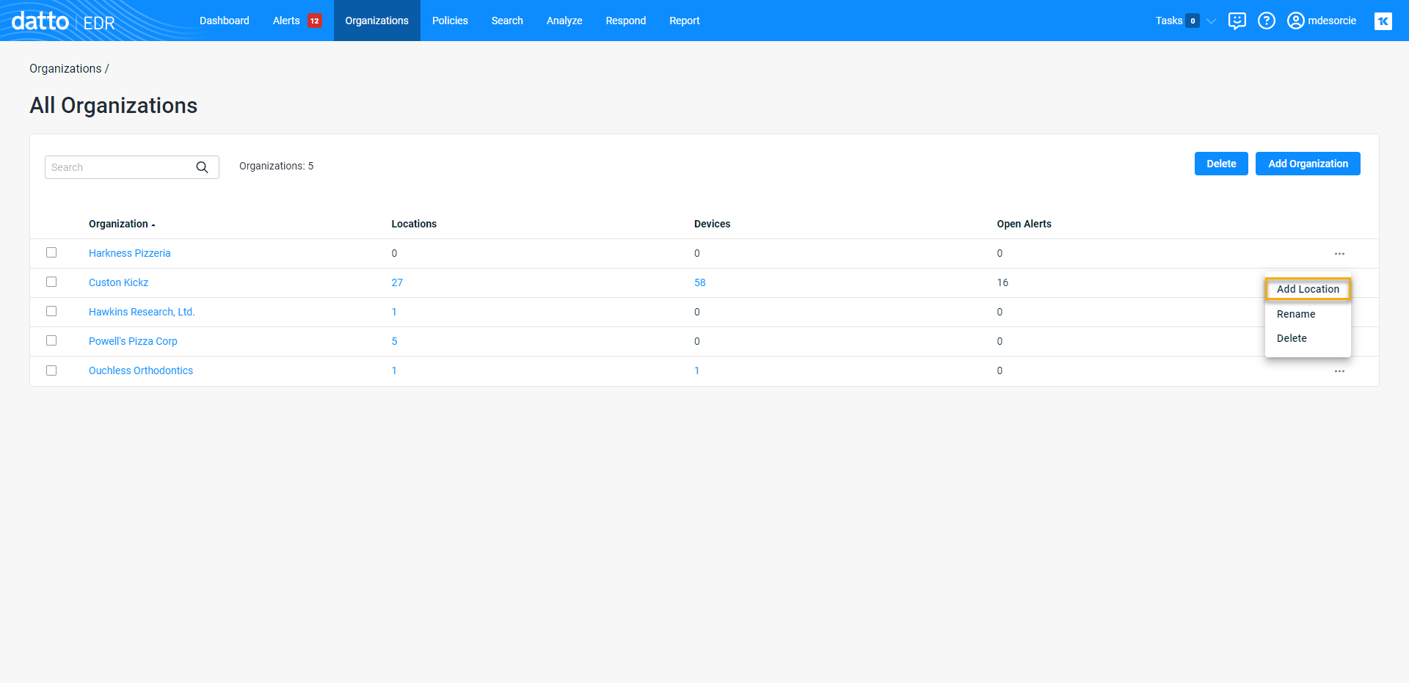Click the Kaseya K icon
This screenshot has height=683, width=1409.
(1383, 21)
